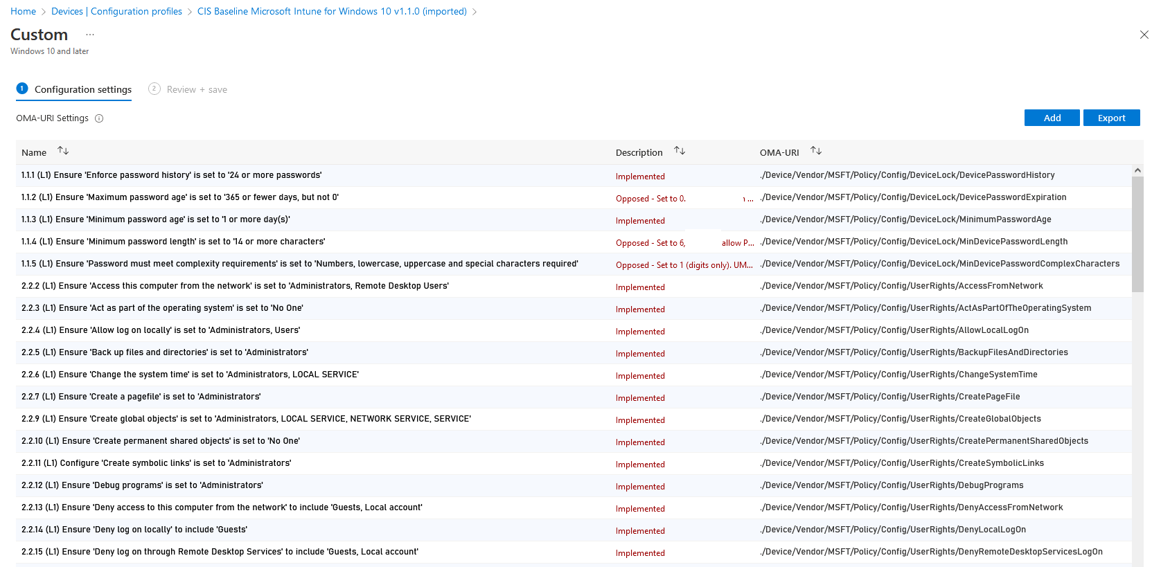Sort by Description using its sort arrows

(x=680, y=151)
